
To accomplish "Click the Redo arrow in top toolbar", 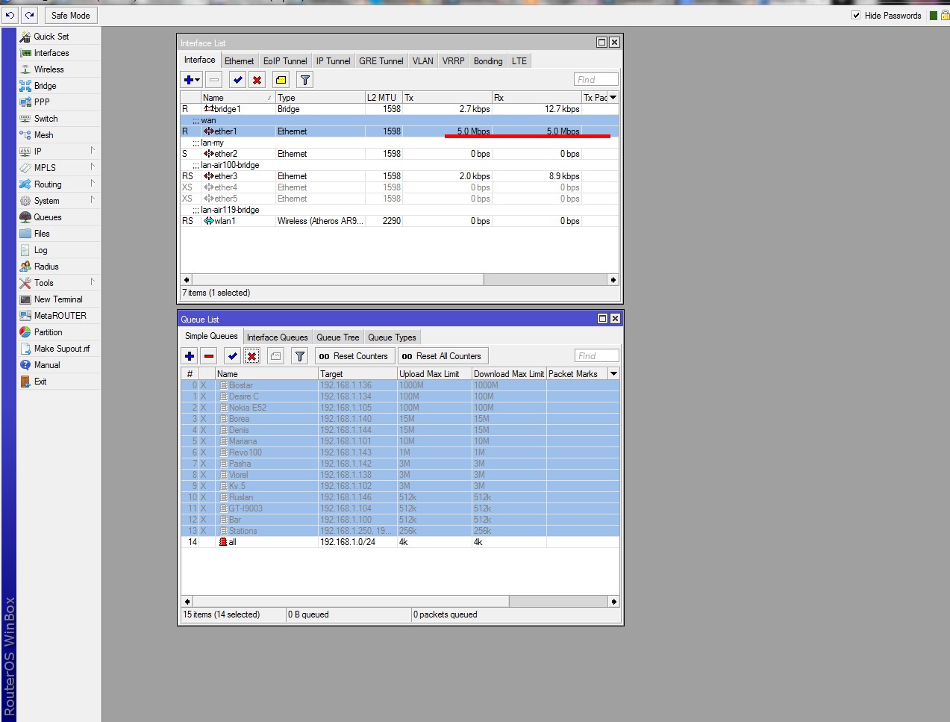I will coord(30,15).
